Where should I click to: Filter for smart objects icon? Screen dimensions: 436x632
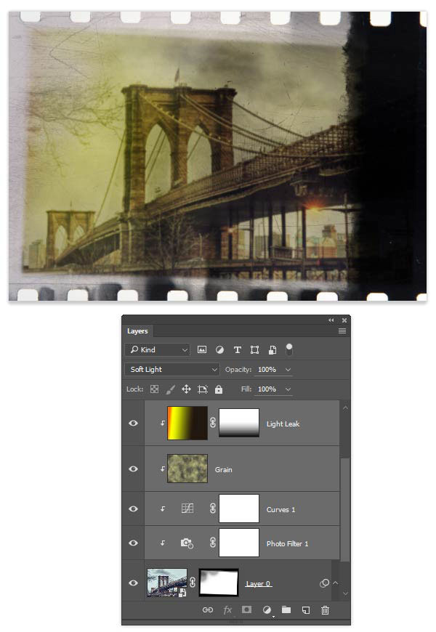click(x=272, y=349)
